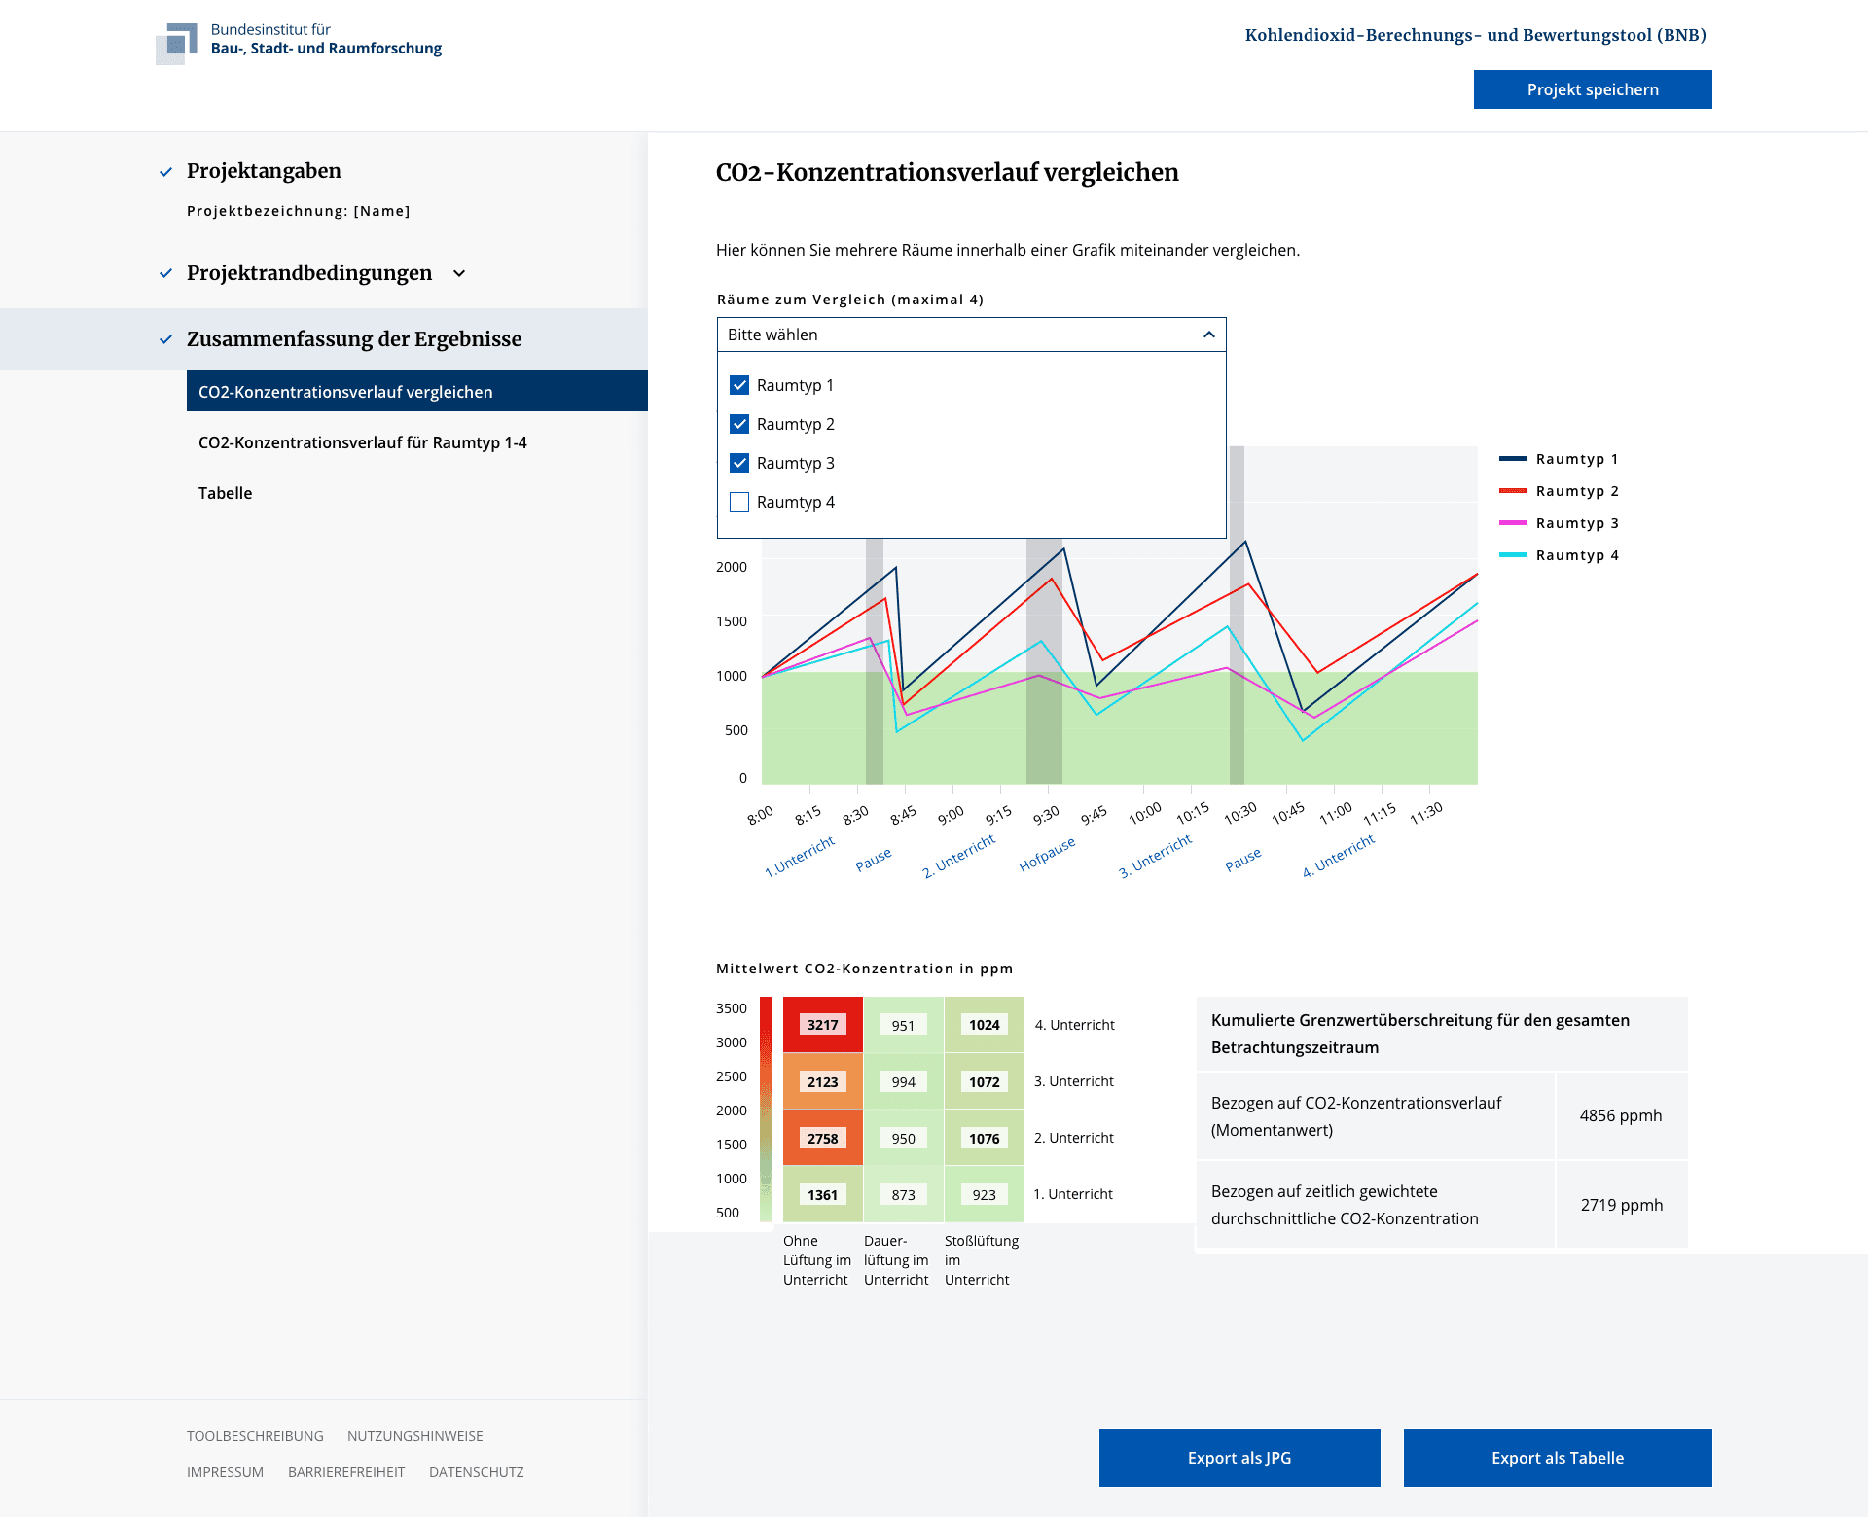Screen dimensions: 1868x1517
Task: Click the Kohlendioxid-Berechnungs- und Bewertungstool title
Action: click(x=1476, y=35)
